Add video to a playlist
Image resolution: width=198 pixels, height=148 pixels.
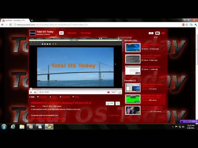[x=65, y=97]
